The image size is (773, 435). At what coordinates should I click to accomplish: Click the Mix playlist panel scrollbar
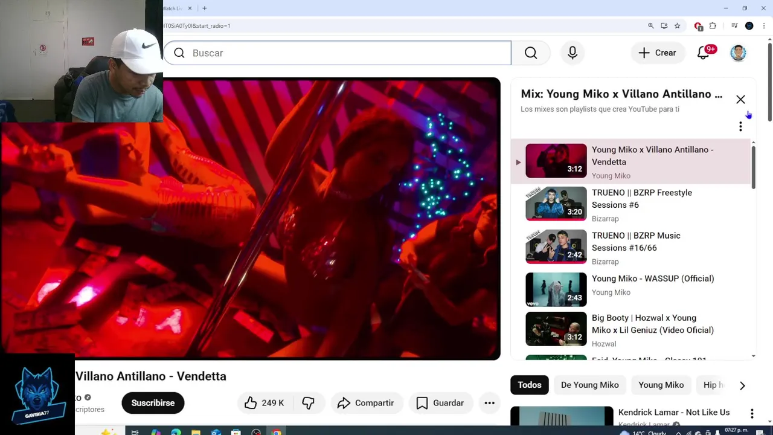click(x=753, y=166)
